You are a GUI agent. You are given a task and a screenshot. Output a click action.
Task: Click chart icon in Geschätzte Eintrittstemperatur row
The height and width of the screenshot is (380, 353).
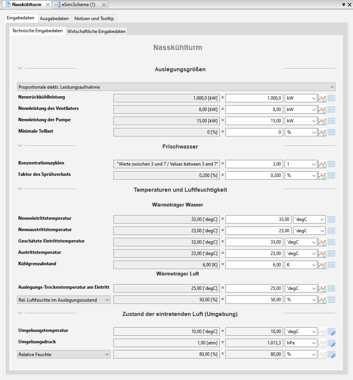point(322,242)
